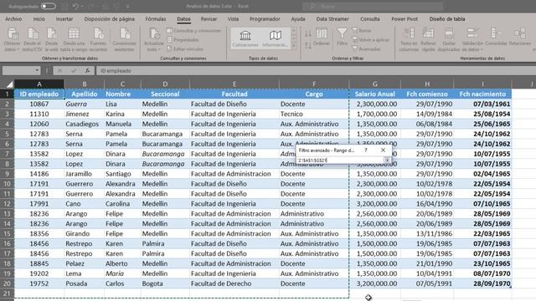Screen dimensions: 536x301
Task: Click Desde una tabla o rango icon
Action: click(74, 40)
